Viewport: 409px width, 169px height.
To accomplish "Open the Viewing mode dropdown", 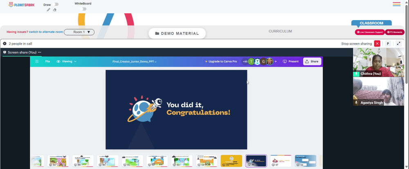I will pos(67,61).
